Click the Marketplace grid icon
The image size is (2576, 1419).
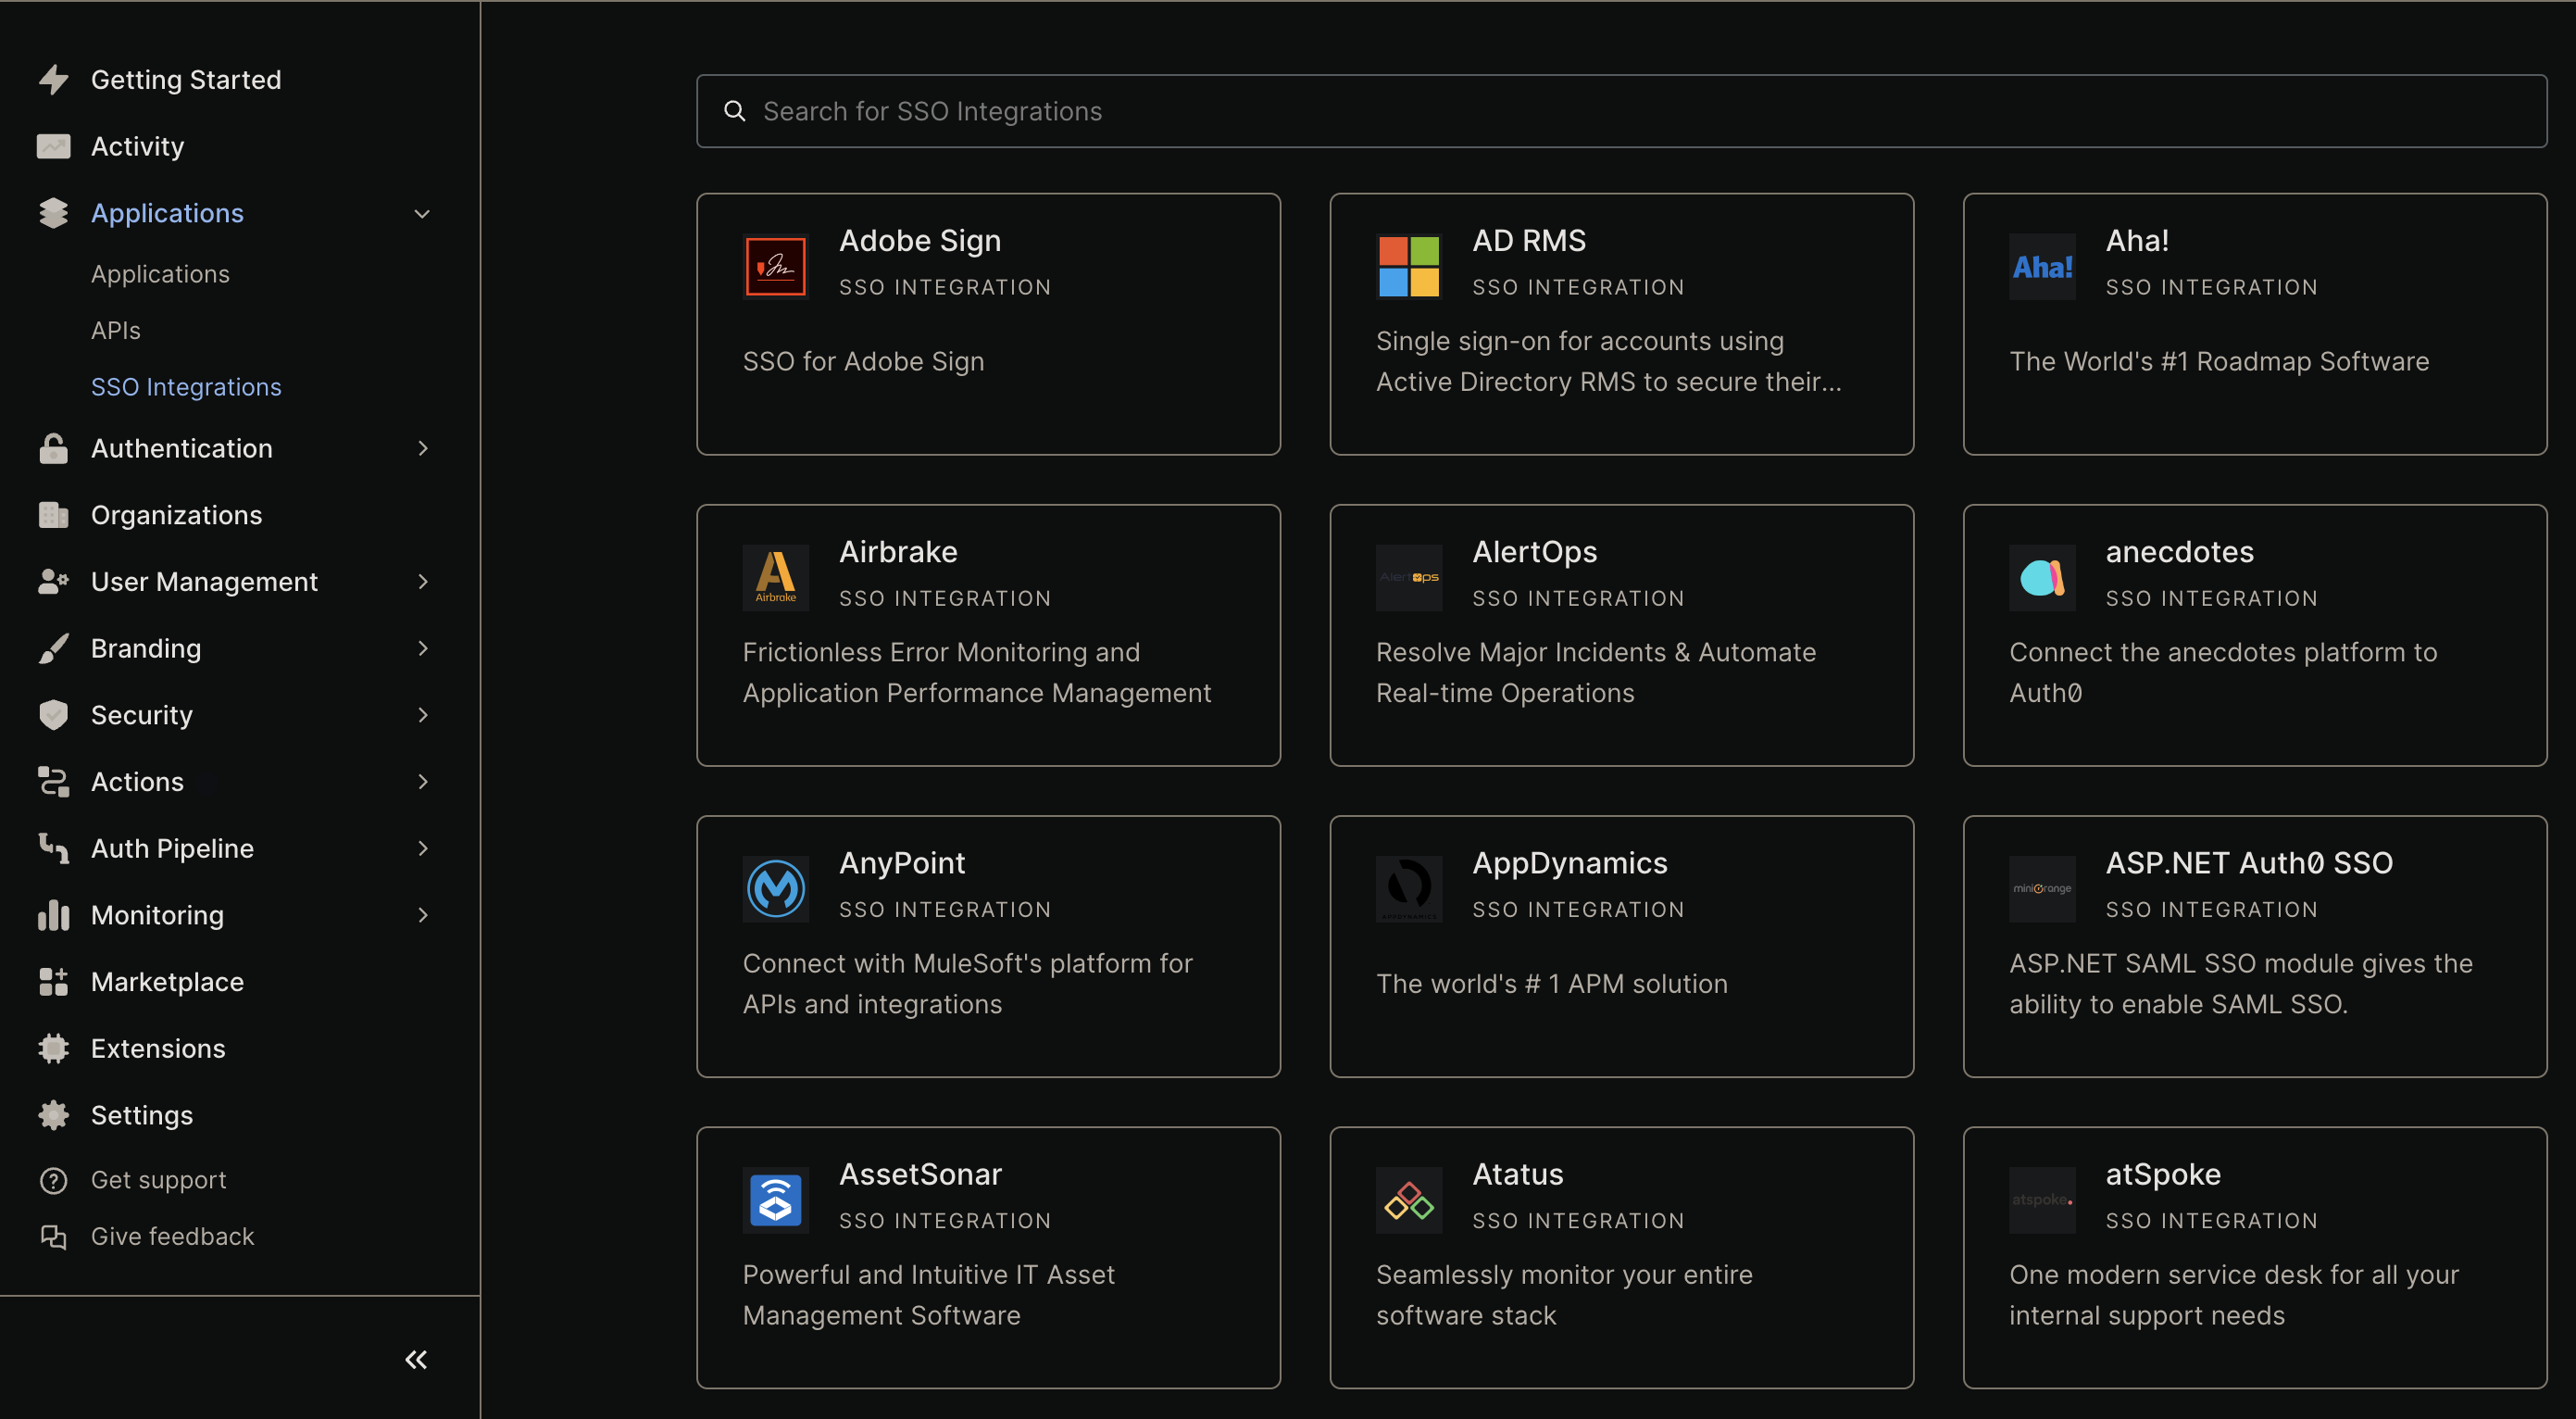point(53,981)
